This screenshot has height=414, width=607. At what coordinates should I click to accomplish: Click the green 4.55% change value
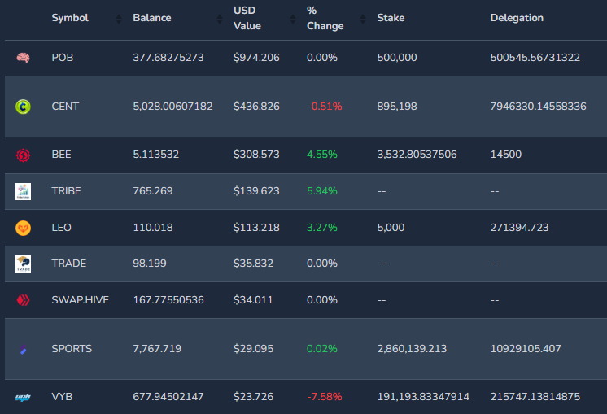[x=322, y=155]
